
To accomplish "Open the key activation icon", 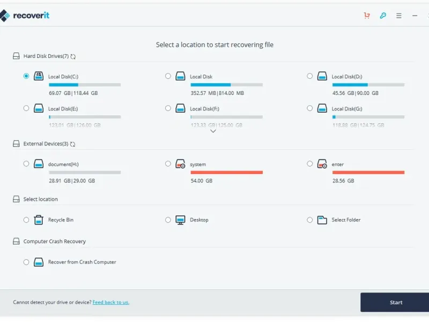I will [x=383, y=16].
